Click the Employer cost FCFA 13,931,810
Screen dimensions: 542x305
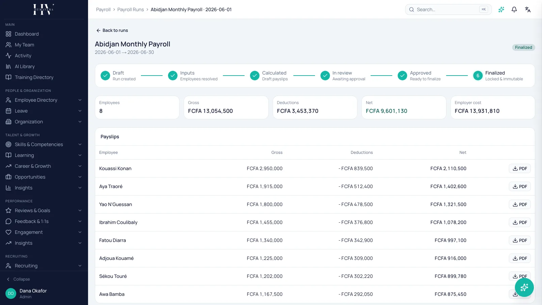(477, 111)
